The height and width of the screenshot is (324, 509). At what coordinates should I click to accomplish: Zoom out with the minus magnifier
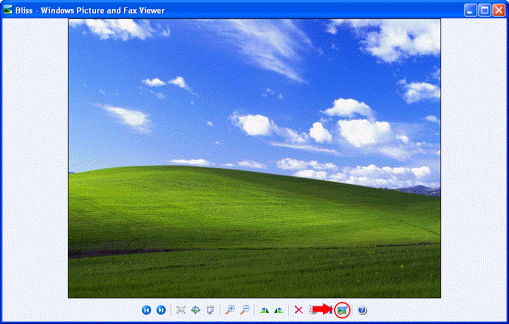click(245, 310)
